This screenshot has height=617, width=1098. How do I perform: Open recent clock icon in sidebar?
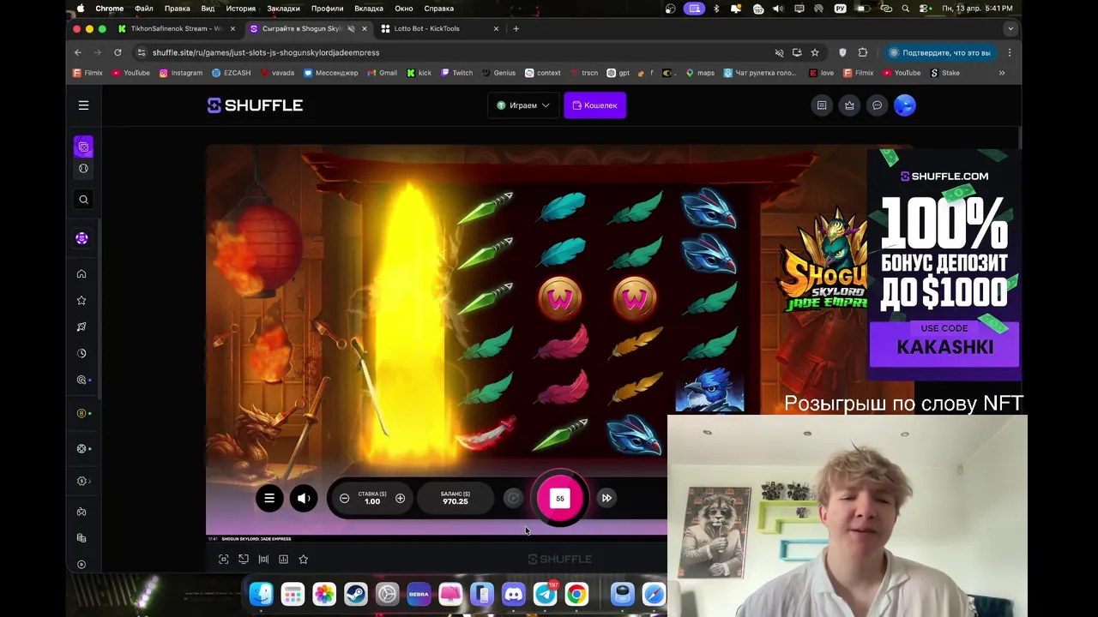81,353
